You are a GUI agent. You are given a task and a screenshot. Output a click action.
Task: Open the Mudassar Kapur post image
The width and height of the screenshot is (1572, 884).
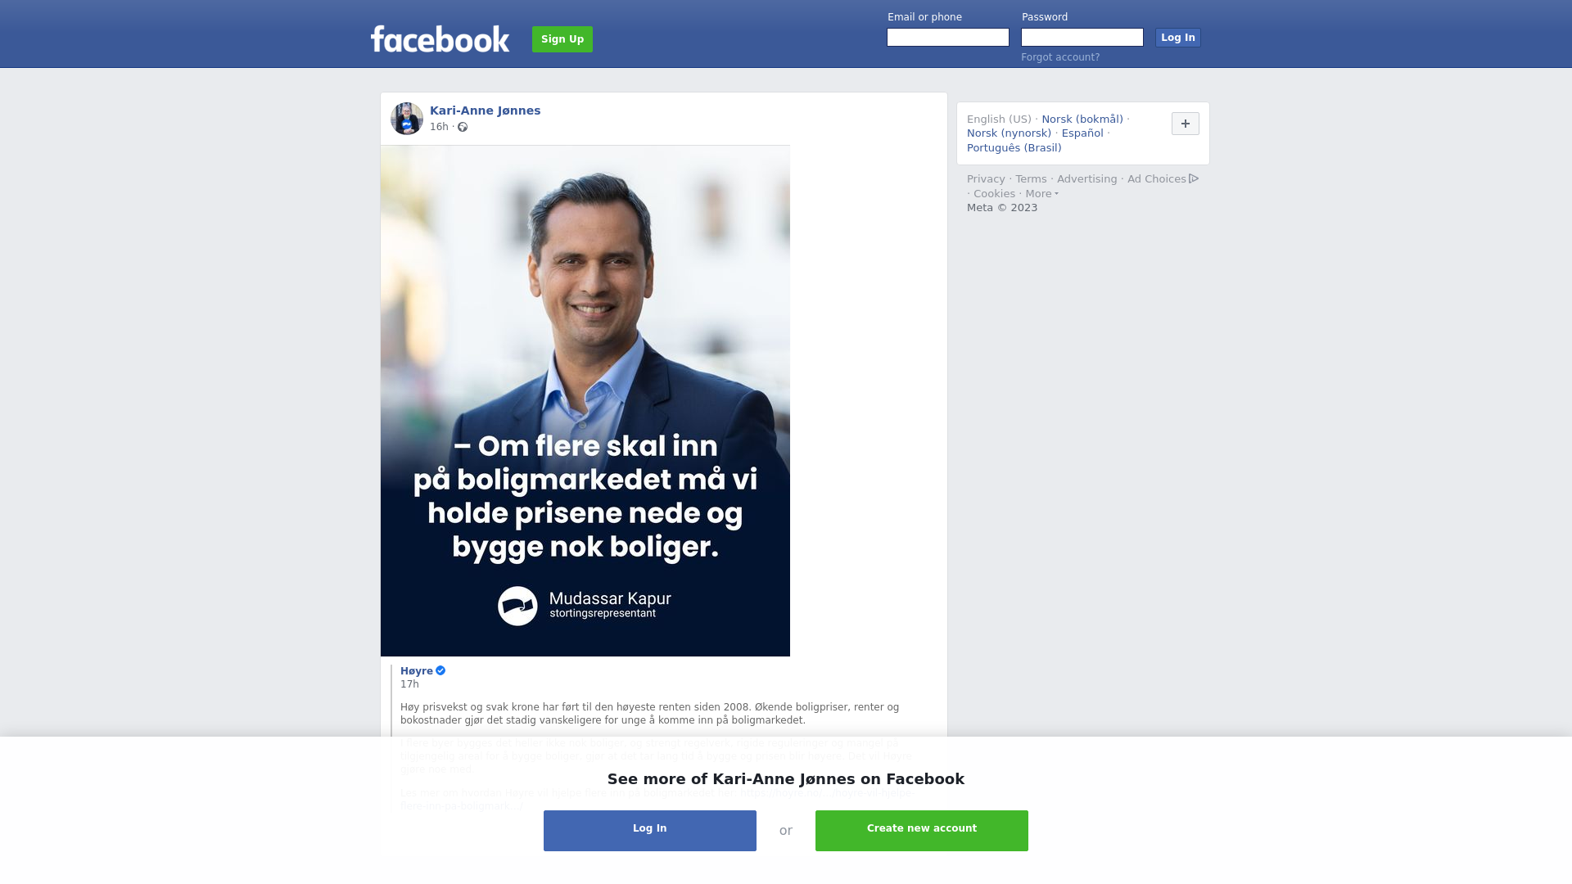point(585,401)
